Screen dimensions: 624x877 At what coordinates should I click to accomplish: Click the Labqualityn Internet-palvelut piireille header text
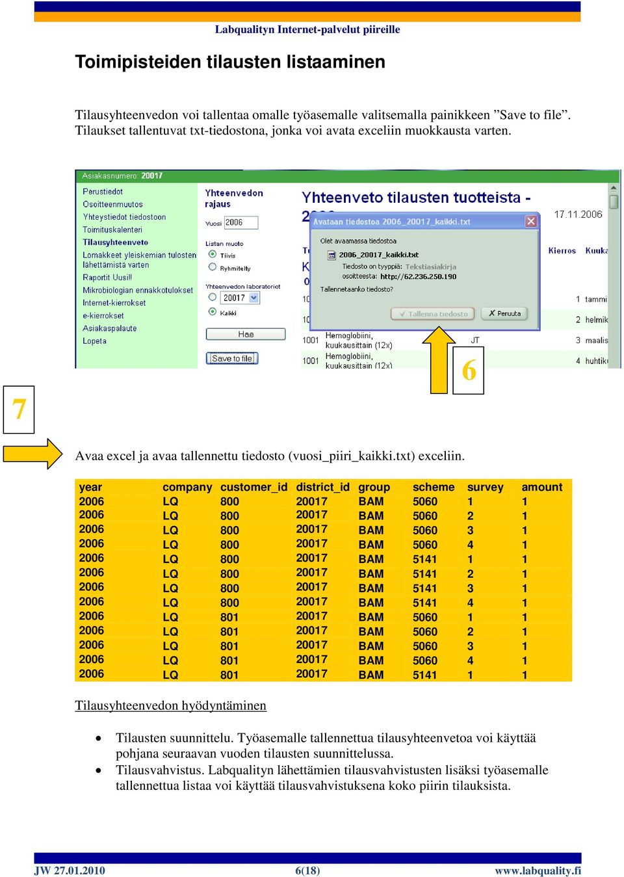(x=307, y=29)
